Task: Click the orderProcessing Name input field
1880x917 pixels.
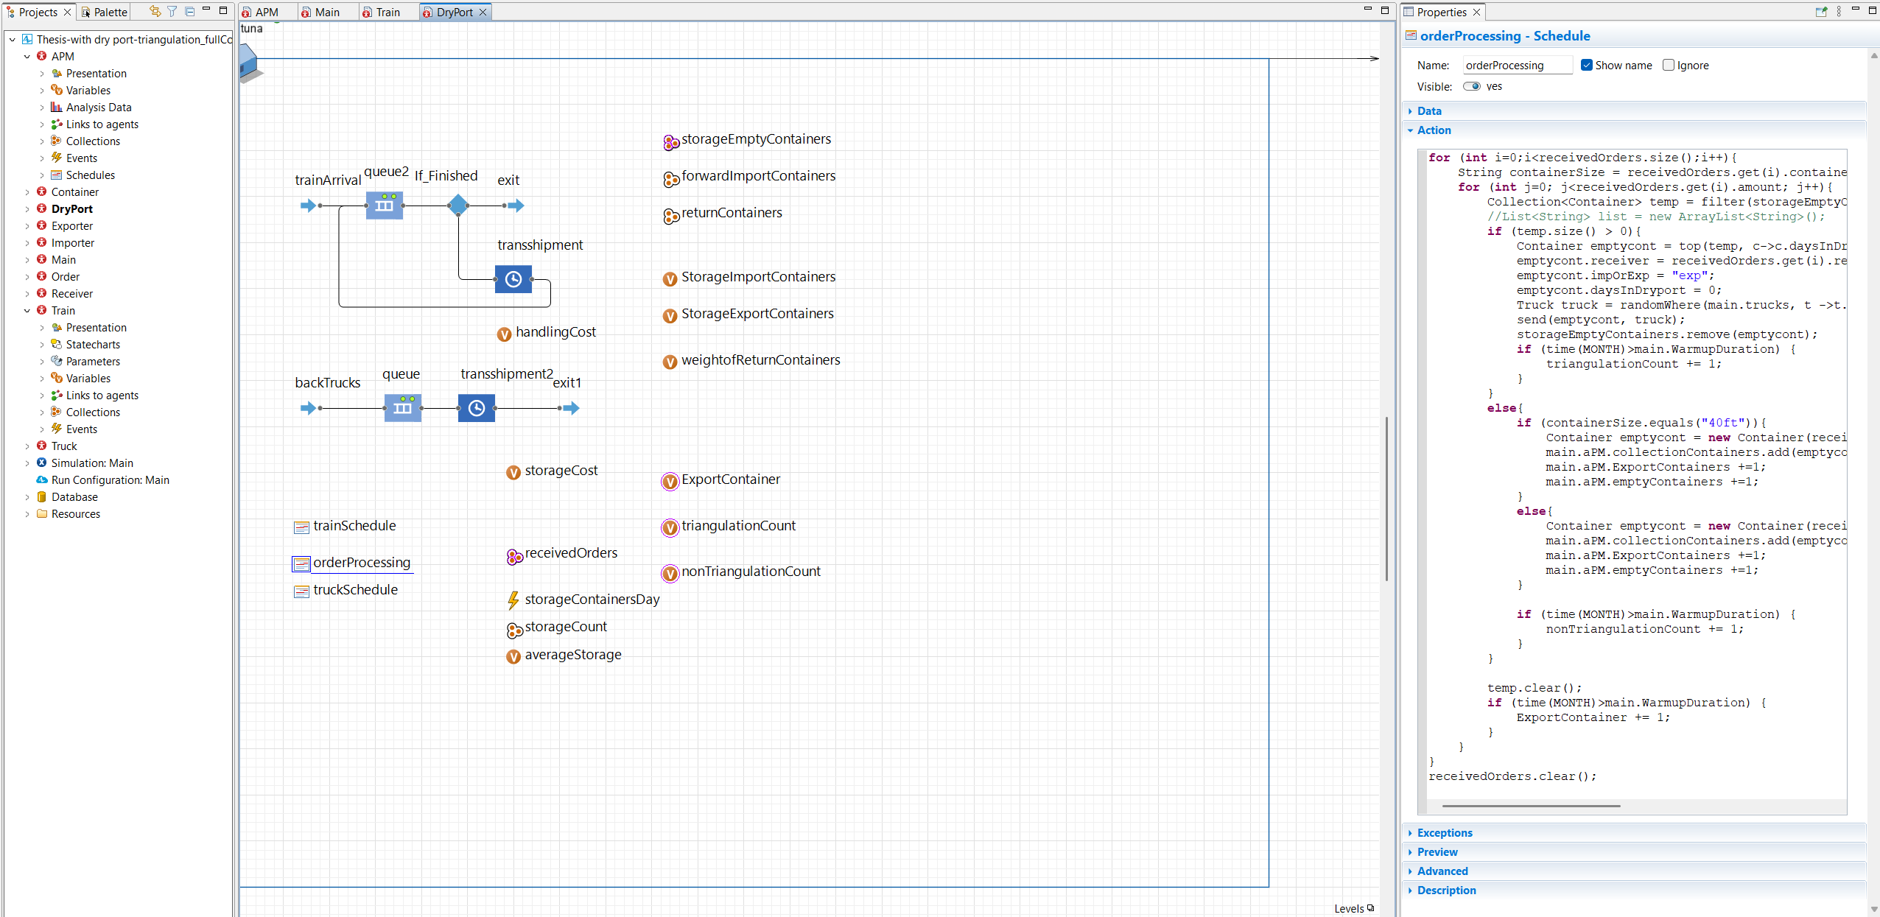Action: coord(1516,66)
